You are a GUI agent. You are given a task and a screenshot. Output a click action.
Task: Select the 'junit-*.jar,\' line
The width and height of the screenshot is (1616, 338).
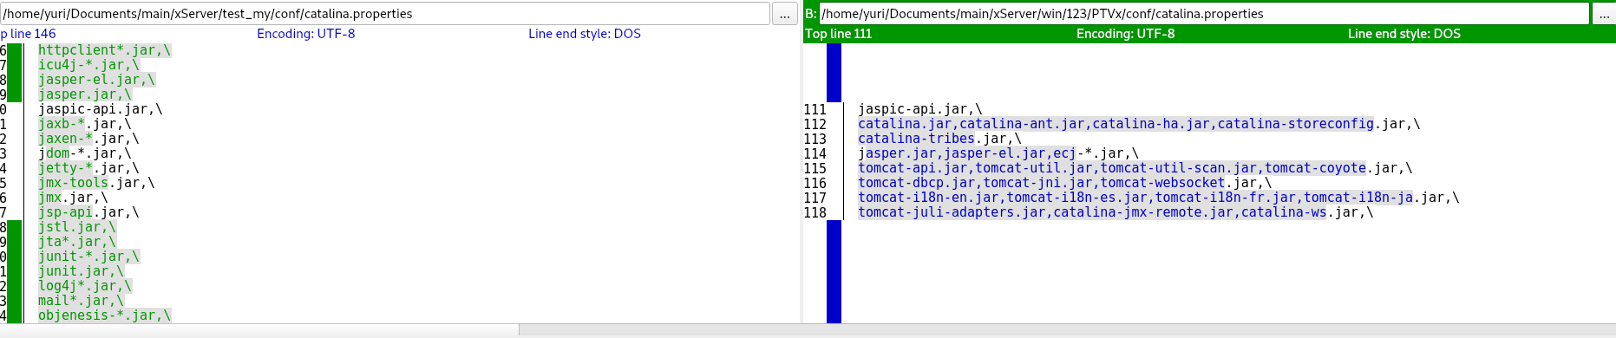(x=88, y=257)
